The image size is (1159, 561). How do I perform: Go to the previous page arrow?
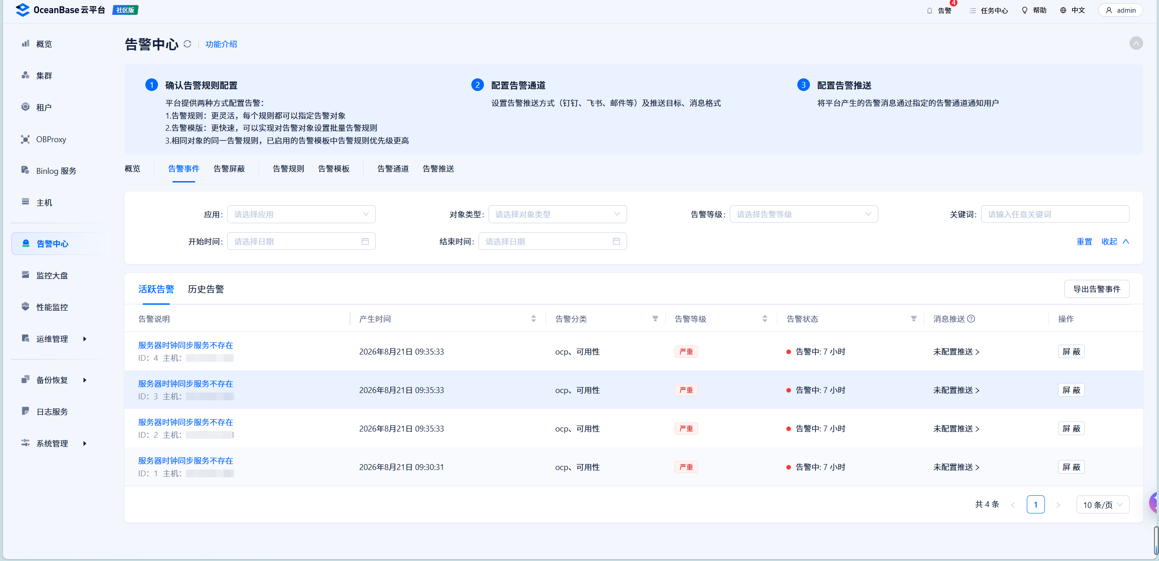1013,504
